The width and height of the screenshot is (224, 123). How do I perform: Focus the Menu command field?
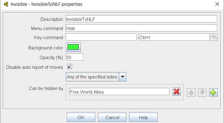141,28
